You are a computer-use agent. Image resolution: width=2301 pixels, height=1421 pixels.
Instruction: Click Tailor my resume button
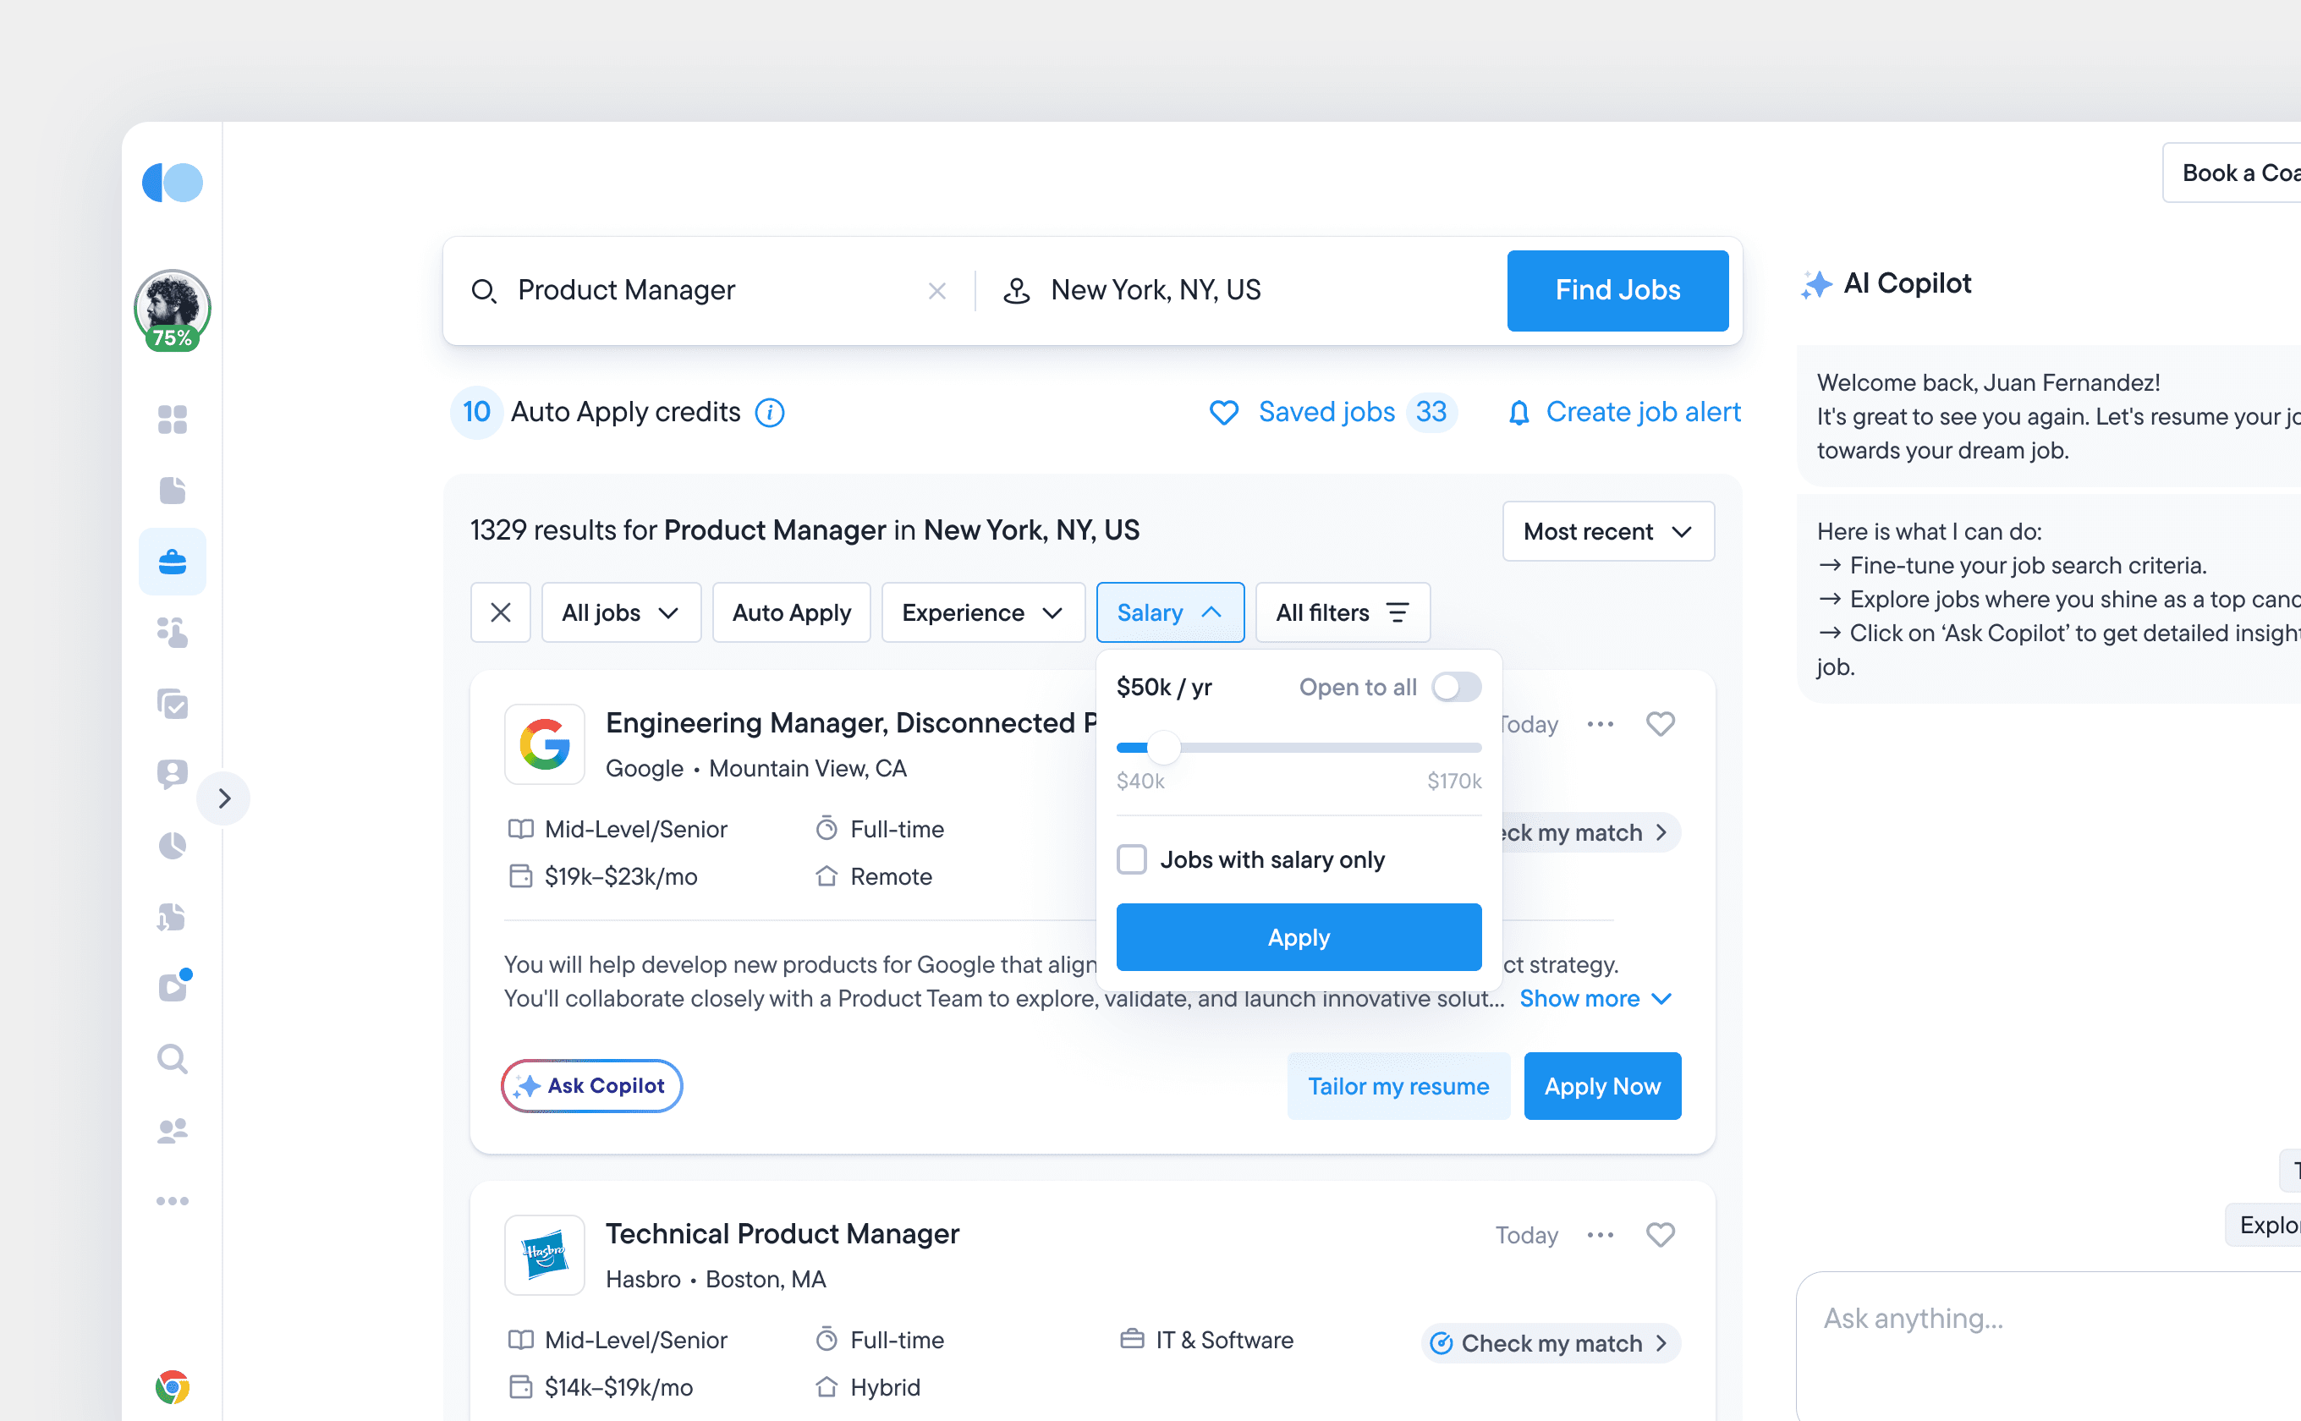pos(1398,1085)
